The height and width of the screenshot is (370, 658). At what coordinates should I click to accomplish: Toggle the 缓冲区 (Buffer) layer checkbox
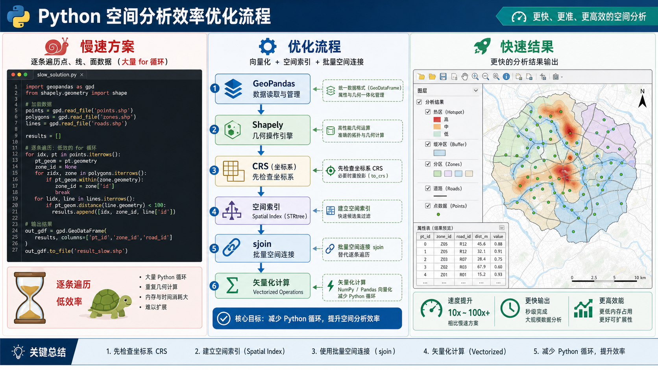point(428,144)
